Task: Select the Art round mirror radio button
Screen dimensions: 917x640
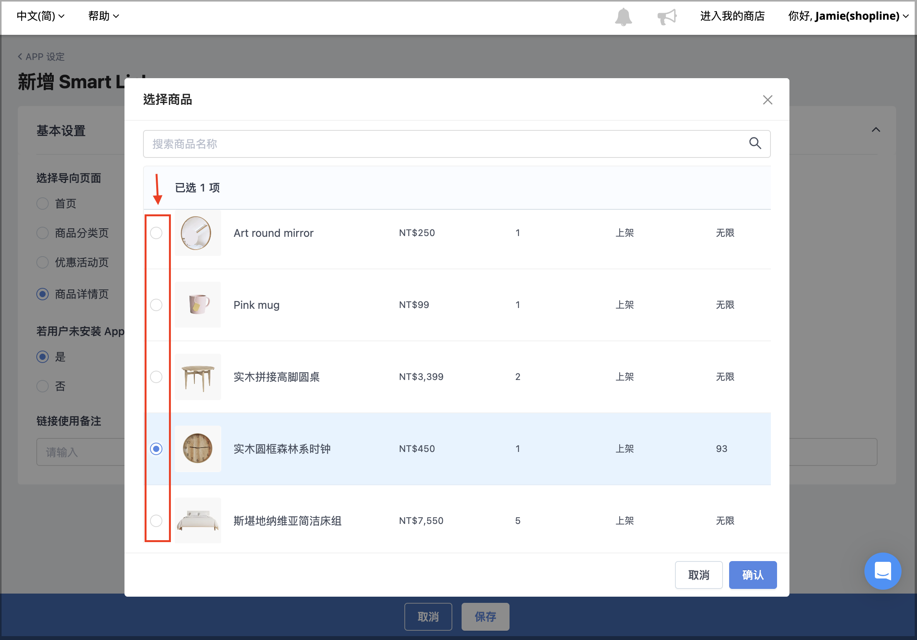Action: coord(156,233)
